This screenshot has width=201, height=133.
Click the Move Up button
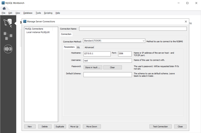tap(74, 126)
